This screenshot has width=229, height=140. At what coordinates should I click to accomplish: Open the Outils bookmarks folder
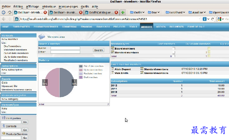pos(137,12)
